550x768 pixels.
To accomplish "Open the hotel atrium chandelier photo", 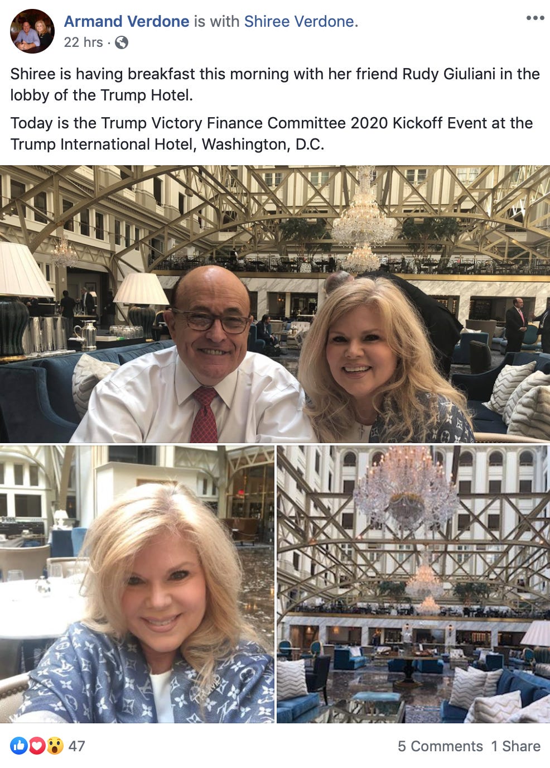I will (413, 584).
